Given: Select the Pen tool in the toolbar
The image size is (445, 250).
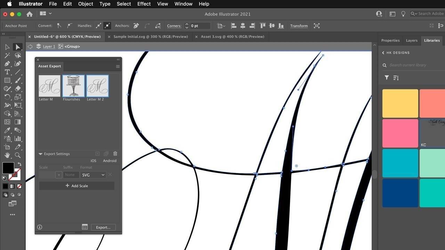Looking at the screenshot, I should 7,64.
